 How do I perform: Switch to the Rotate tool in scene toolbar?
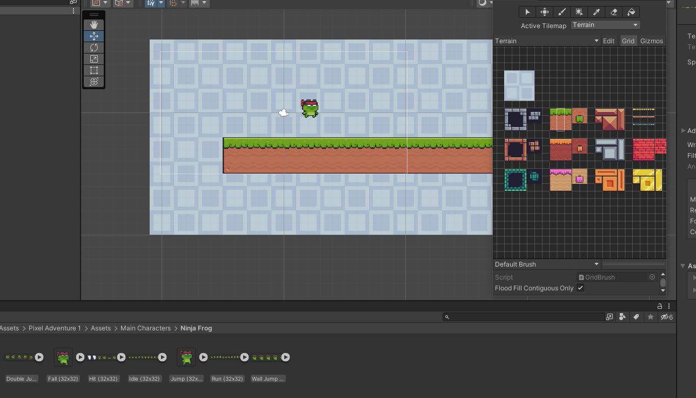tap(94, 48)
